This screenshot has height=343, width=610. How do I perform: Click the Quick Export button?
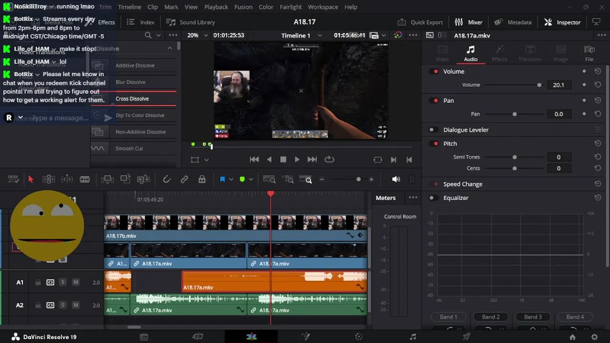click(x=420, y=22)
